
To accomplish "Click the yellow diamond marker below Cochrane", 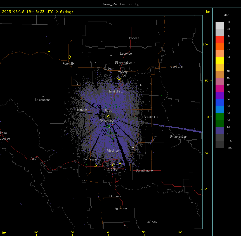I will [x=95, y=165].
